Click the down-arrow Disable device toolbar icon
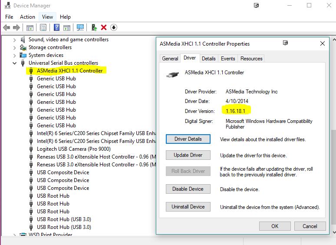The height and width of the screenshot is (245, 336). (114, 27)
